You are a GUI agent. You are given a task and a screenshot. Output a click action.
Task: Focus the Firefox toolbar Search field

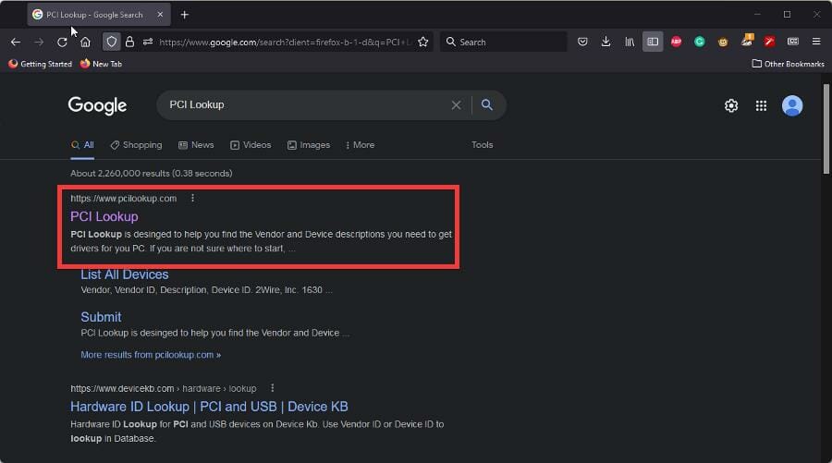(503, 42)
